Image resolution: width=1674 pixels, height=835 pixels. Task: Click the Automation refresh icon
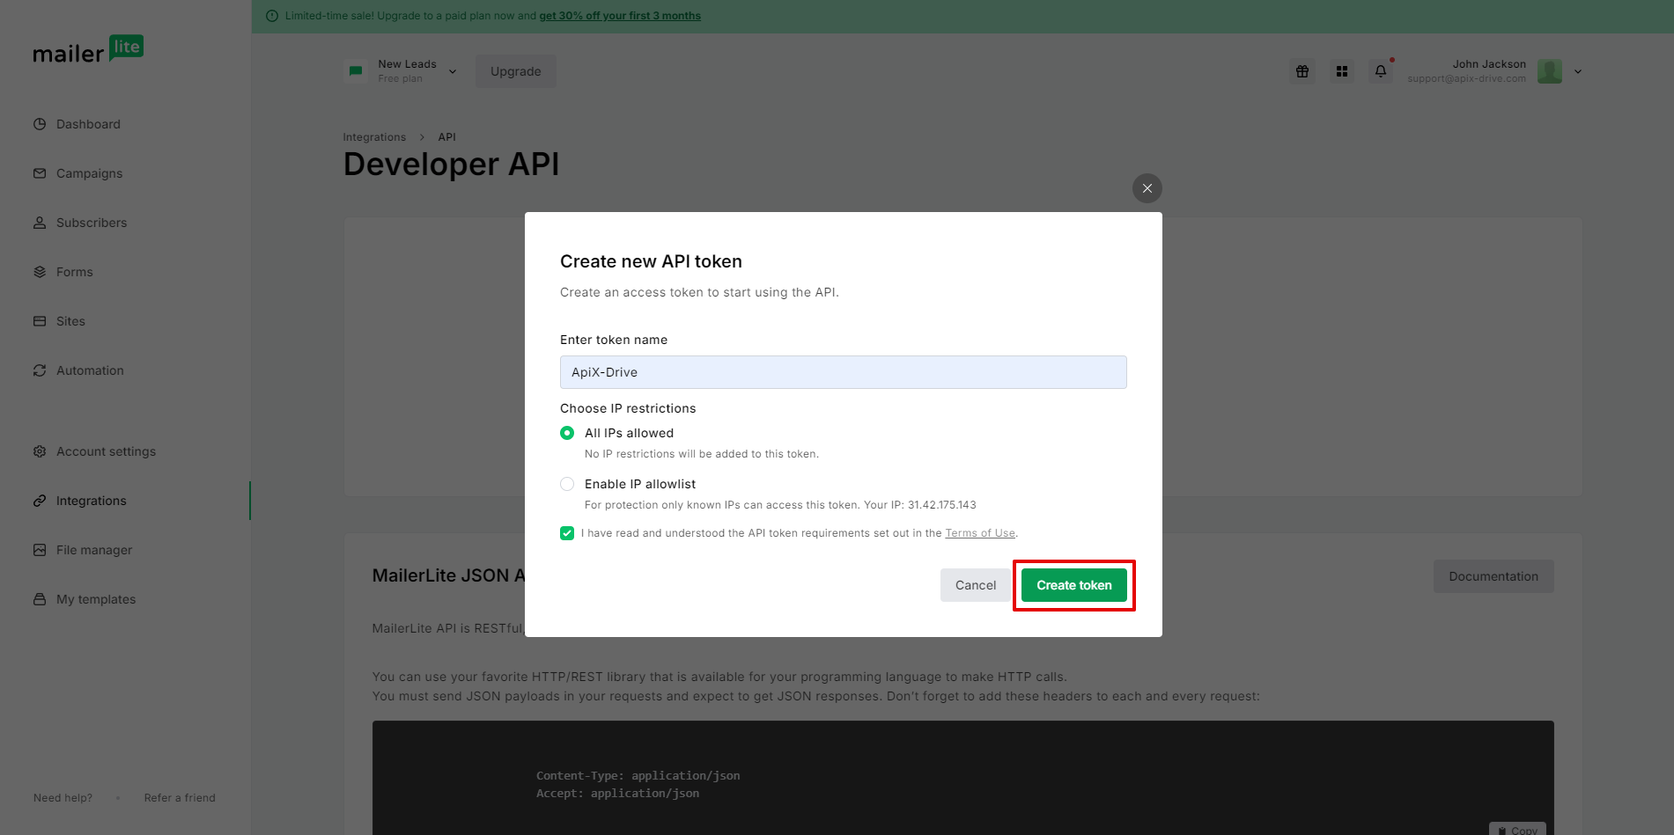[x=40, y=370]
